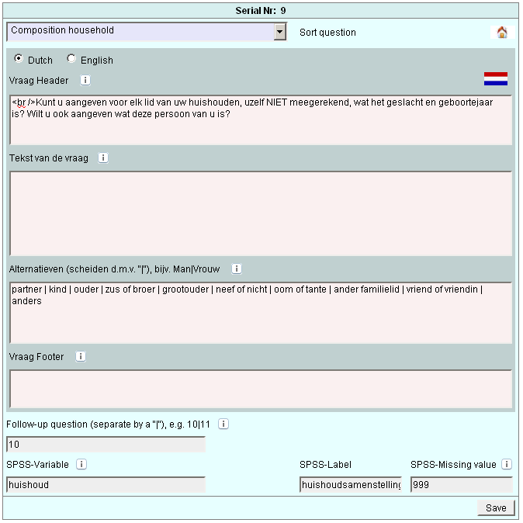Click the Sort question link
Image resolution: width=523 pixels, height=523 pixels.
tap(327, 33)
